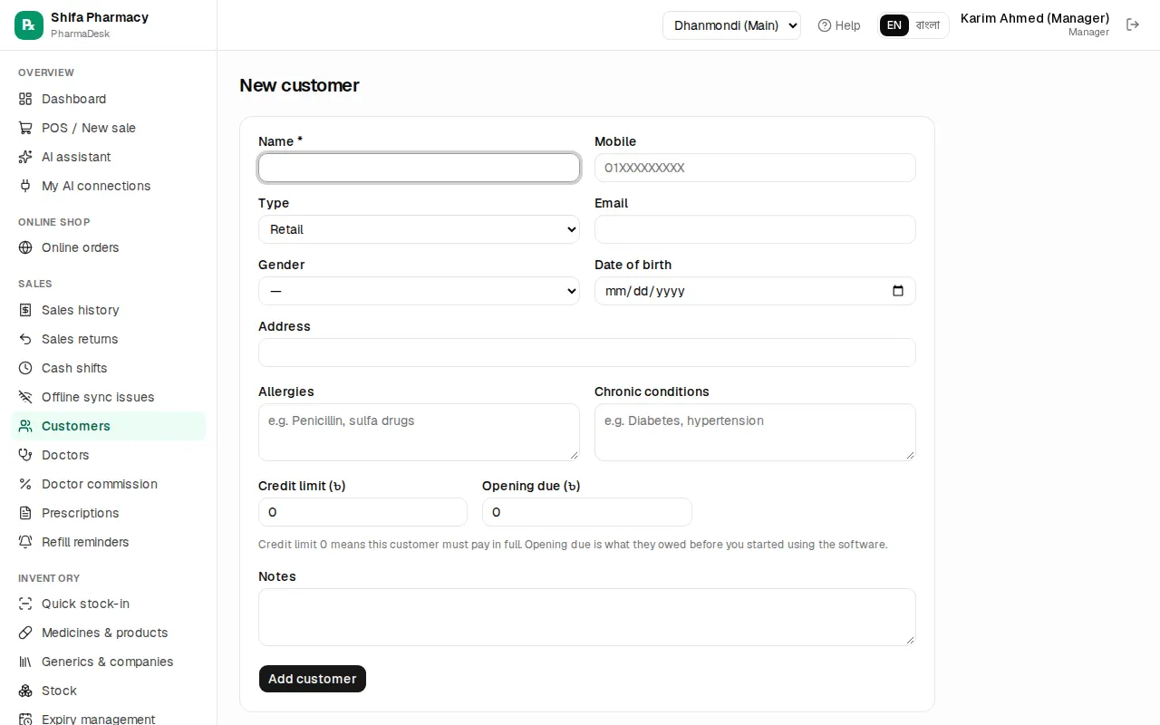
Task: Open Sales returns arrow icon
Action: point(25,339)
